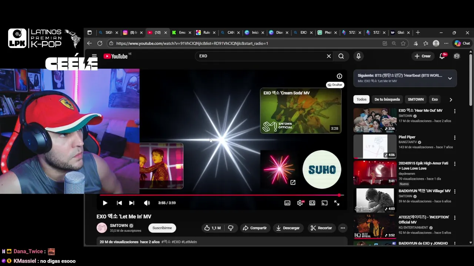Like the video (1,1 M)
Screen dimensions: 474x266
[212, 228]
